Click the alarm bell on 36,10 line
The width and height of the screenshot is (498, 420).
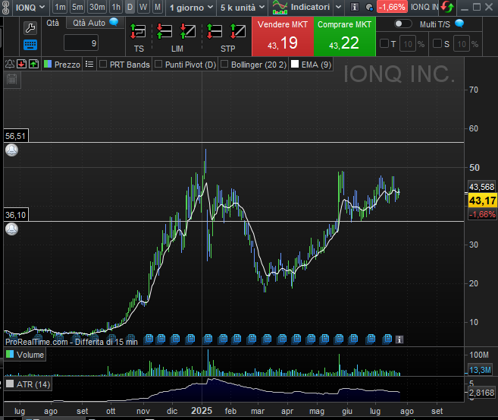[x=11, y=229]
